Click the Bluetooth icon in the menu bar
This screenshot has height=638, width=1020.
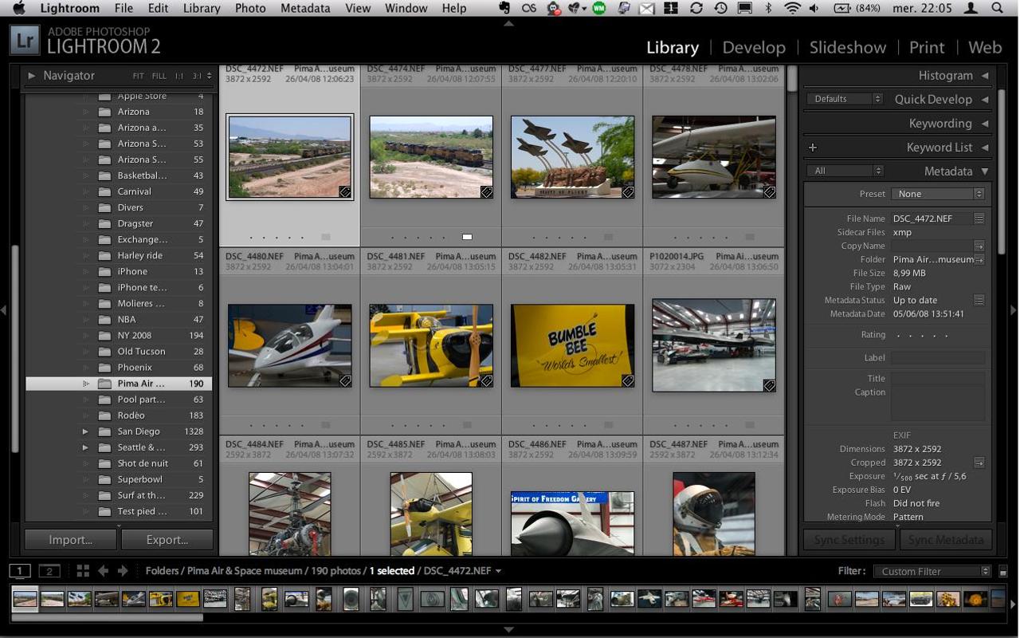(x=768, y=8)
